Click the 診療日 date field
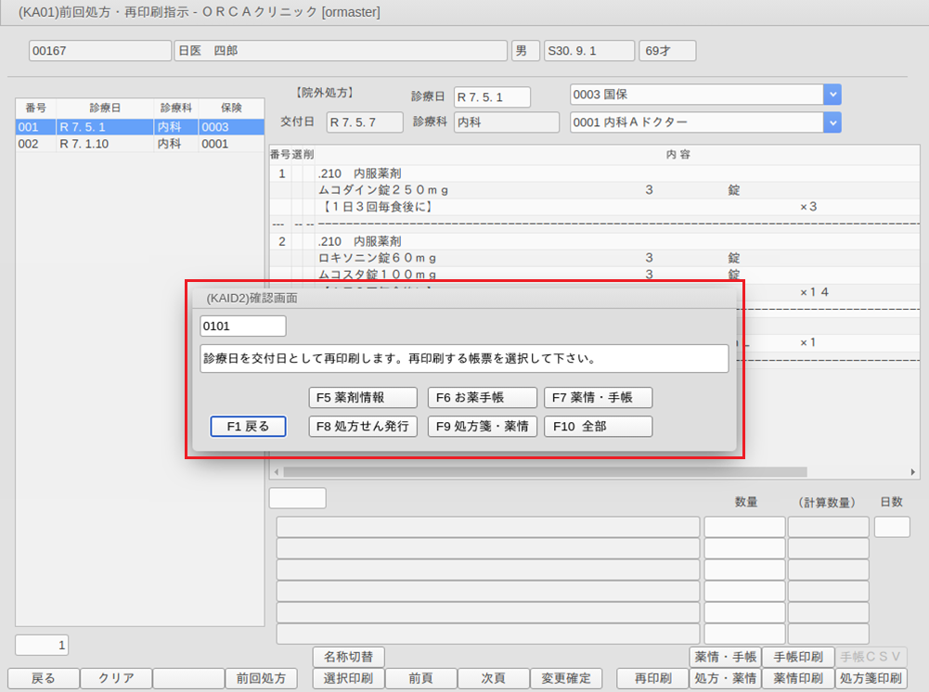This screenshot has width=929, height=692. (492, 97)
